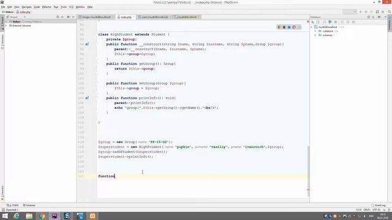Expand htdocs project folder
The width and height of the screenshot is (392, 220).
pos(6,22)
